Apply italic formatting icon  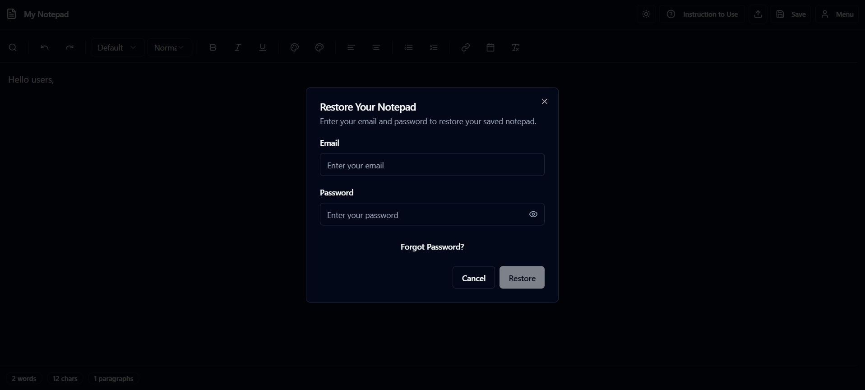pyautogui.click(x=238, y=47)
